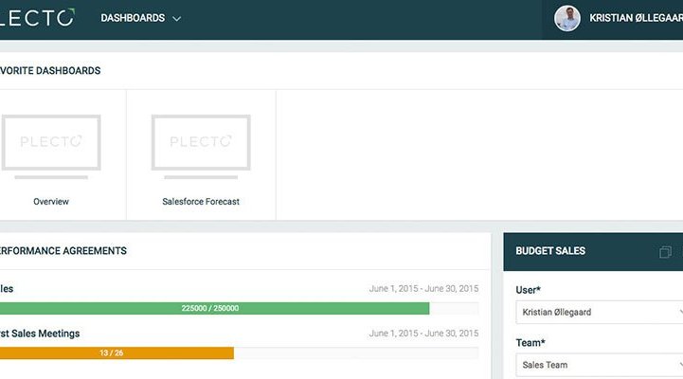The width and height of the screenshot is (683, 379).
Task: Expand the chevron next to Dashboards
Action: tap(177, 19)
